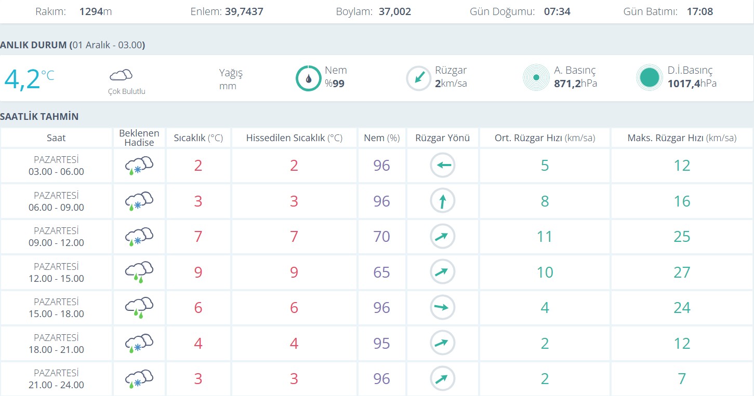Click the rain icon for 15.00 - 18.00
754x396 pixels.
point(139,308)
